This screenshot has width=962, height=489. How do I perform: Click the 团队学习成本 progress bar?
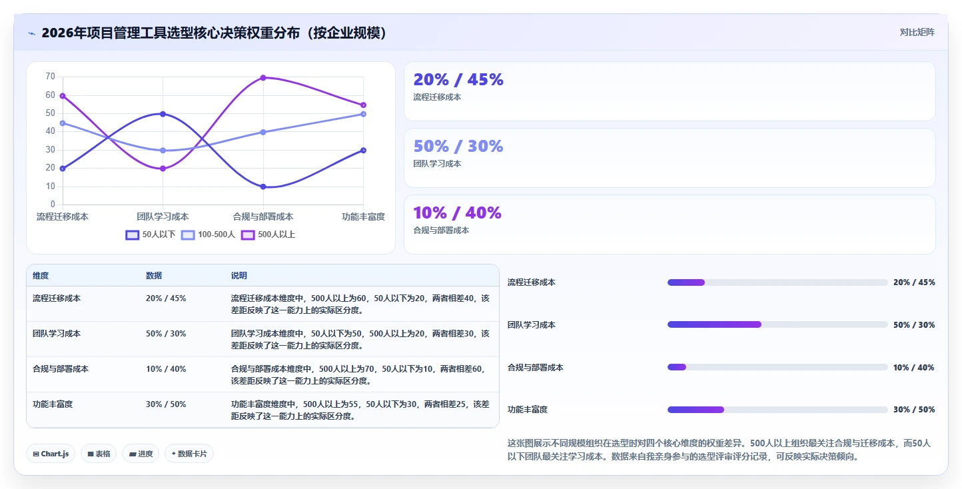coord(777,324)
